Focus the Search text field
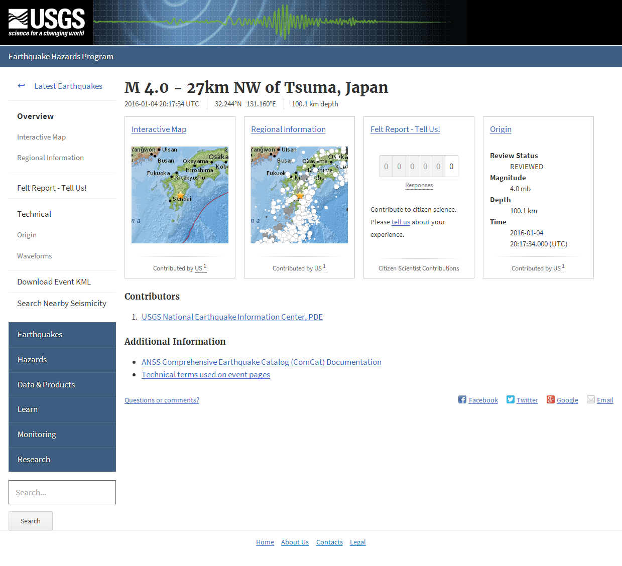The width and height of the screenshot is (622, 566). [x=62, y=492]
